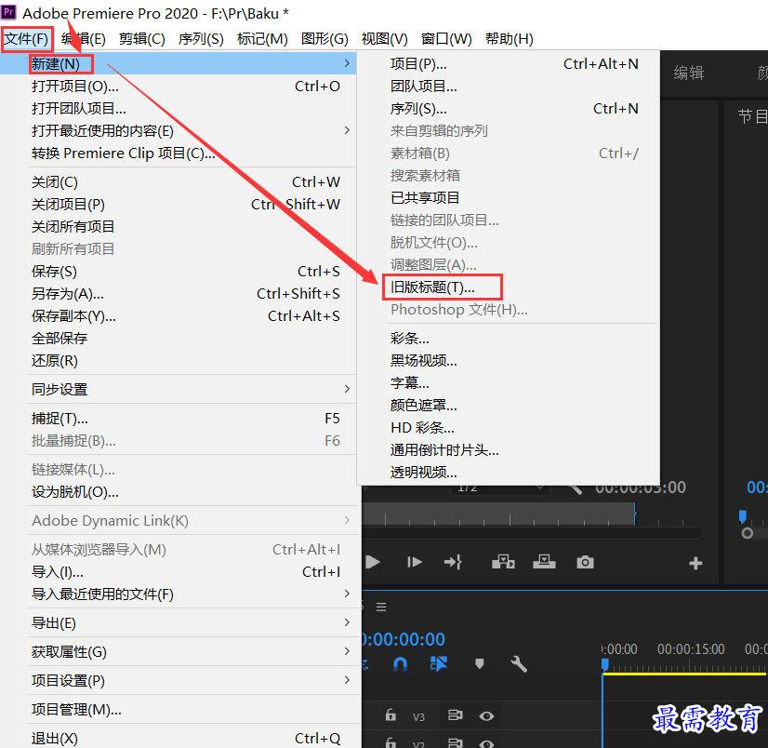This screenshot has width=768, height=748.
Task: Play the source monitor clip
Action: (373, 562)
